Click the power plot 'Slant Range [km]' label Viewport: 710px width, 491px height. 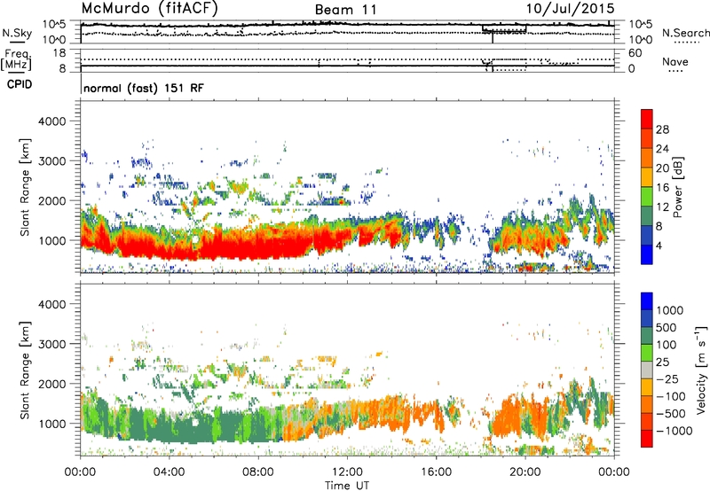point(25,187)
